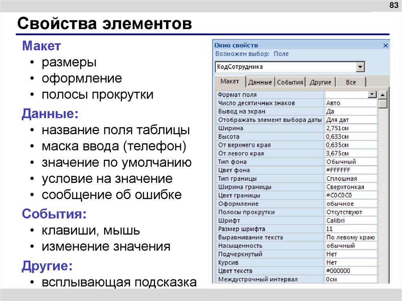Open the События tab
The width and height of the screenshot is (402, 301).
tap(290, 82)
